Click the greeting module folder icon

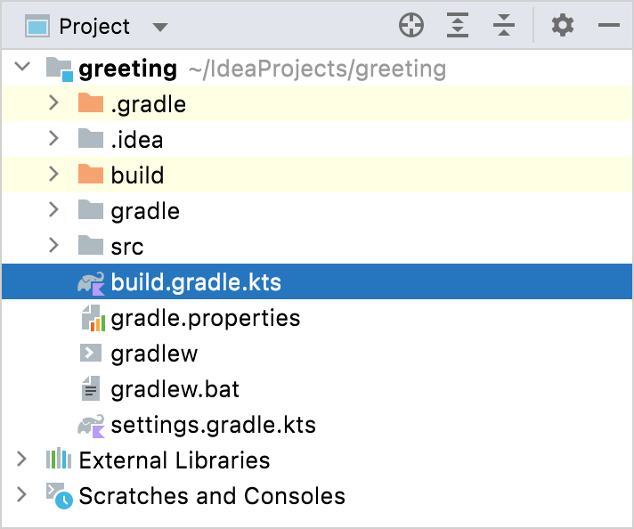pos(60,69)
